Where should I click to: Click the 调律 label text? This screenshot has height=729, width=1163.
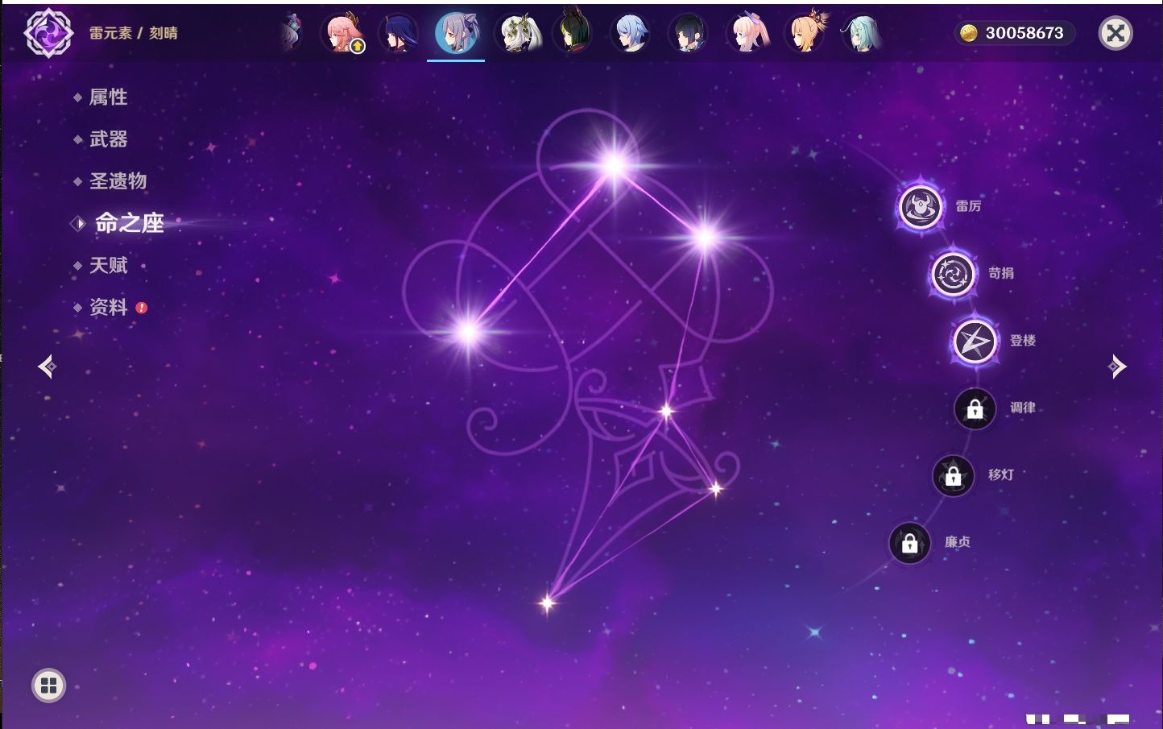pos(1023,408)
